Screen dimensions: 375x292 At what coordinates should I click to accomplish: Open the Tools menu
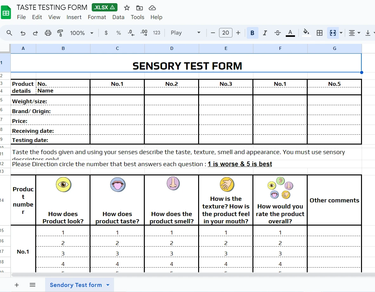pos(137,17)
